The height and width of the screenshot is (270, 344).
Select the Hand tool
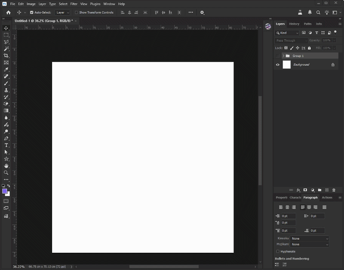click(6, 166)
